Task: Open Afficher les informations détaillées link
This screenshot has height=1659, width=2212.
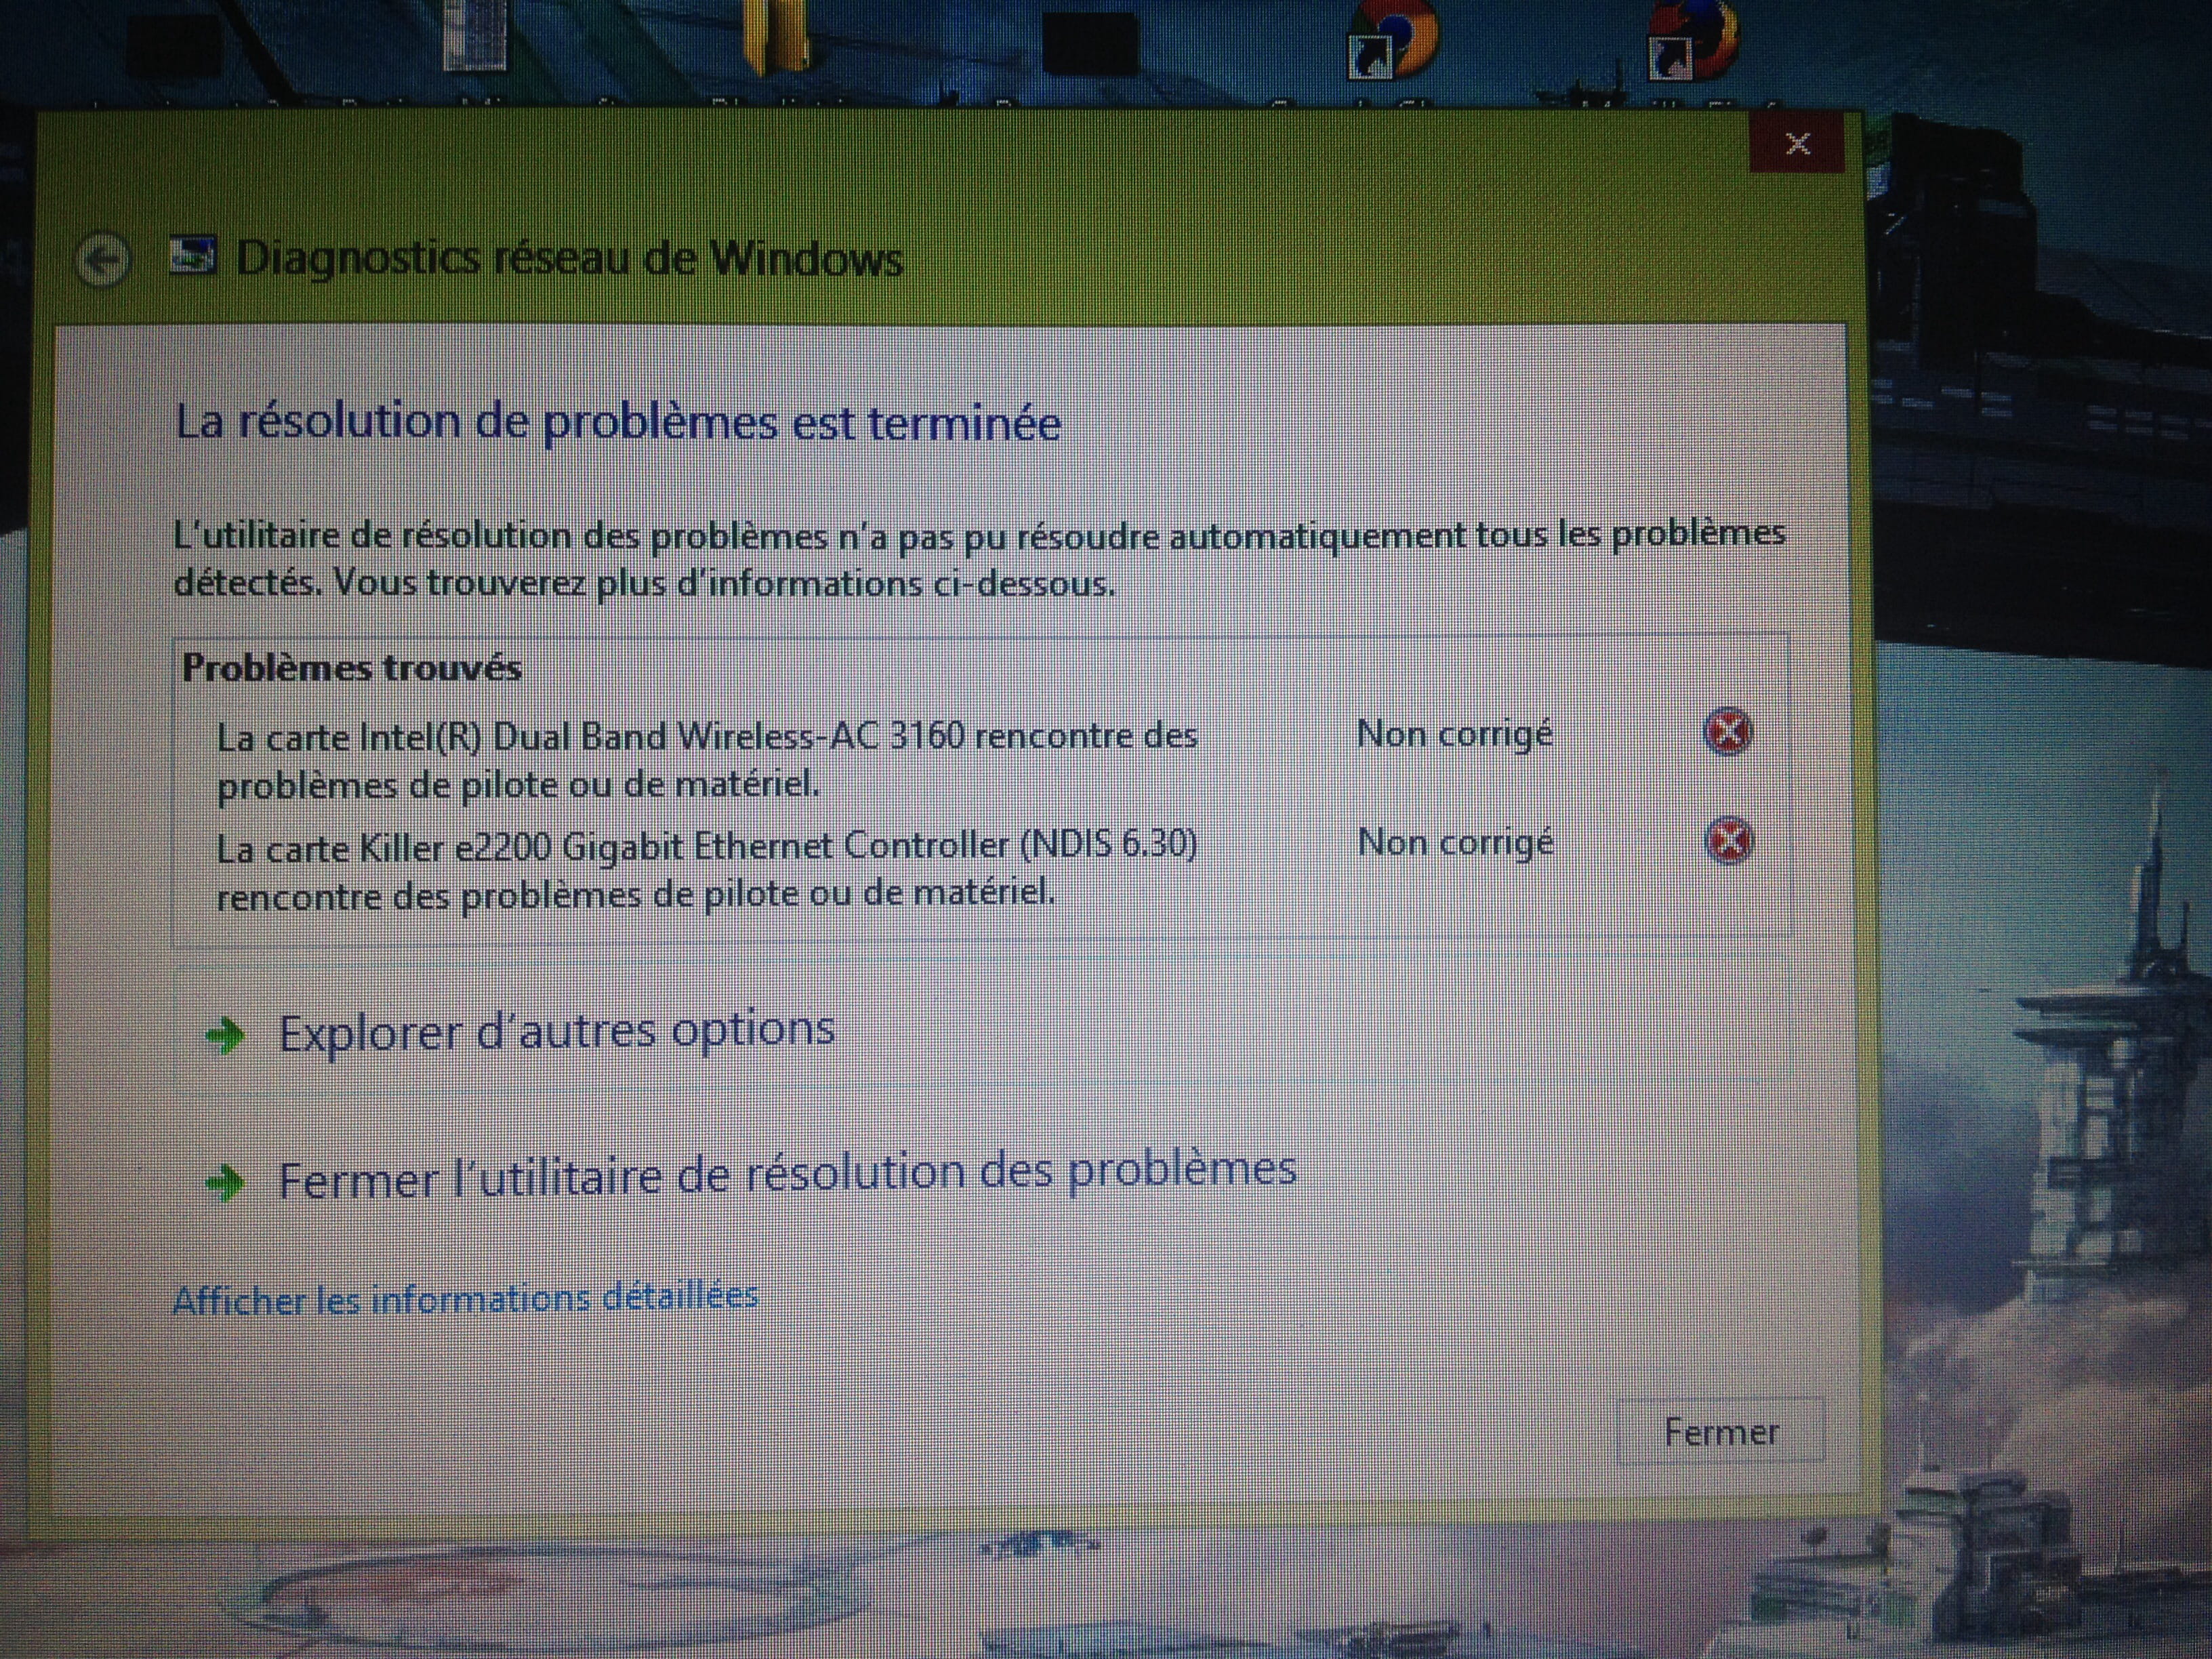Action: coord(465,1298)
